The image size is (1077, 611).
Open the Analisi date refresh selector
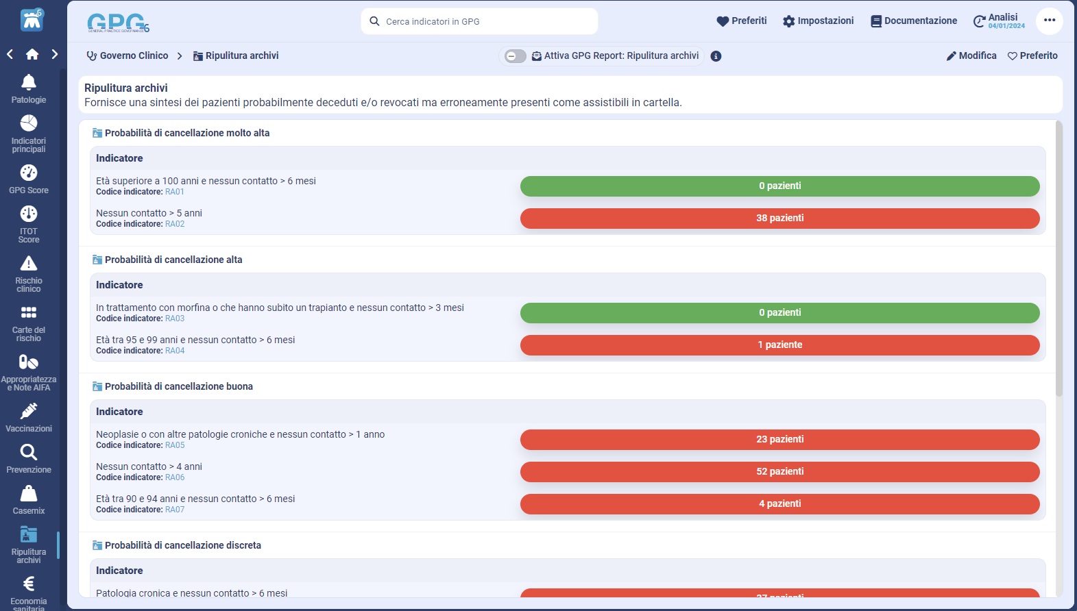[999, 21]
